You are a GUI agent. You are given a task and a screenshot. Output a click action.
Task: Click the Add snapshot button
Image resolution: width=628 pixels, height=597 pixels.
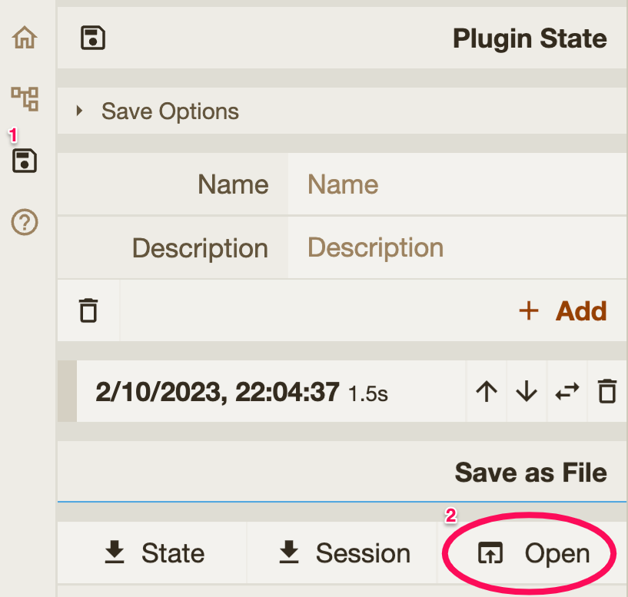point(563,310)
